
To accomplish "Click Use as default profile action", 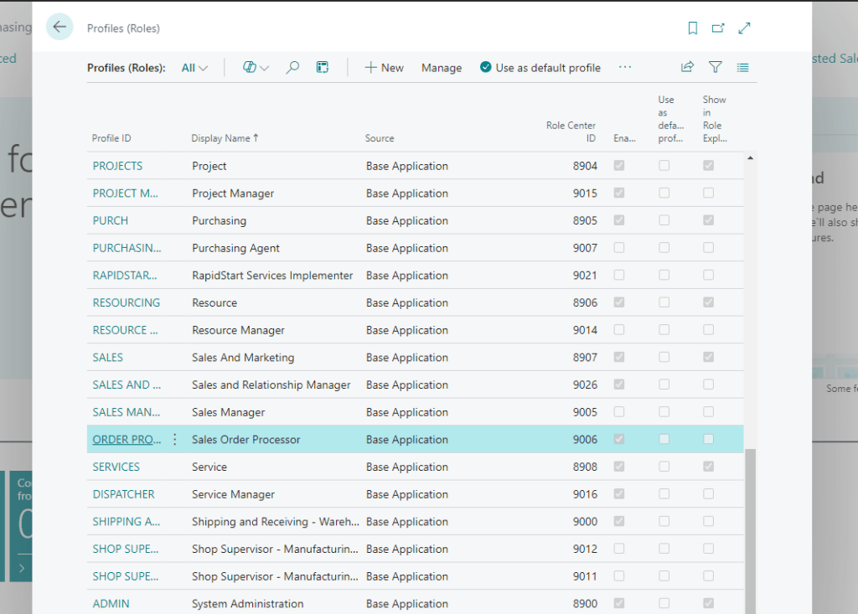I will pyautogui.click(x=540, y=68).
